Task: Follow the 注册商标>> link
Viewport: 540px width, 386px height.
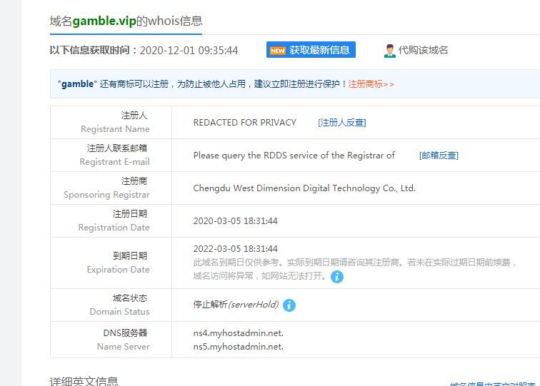Action: tap(371, 84)
